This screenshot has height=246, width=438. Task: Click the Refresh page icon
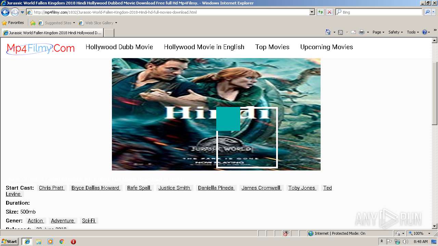[x=321, y=12]
